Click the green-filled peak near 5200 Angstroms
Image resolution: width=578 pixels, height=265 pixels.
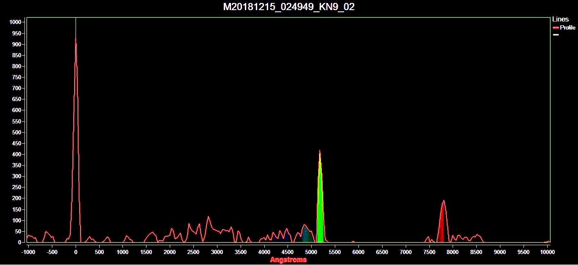[x=320, y=202]
